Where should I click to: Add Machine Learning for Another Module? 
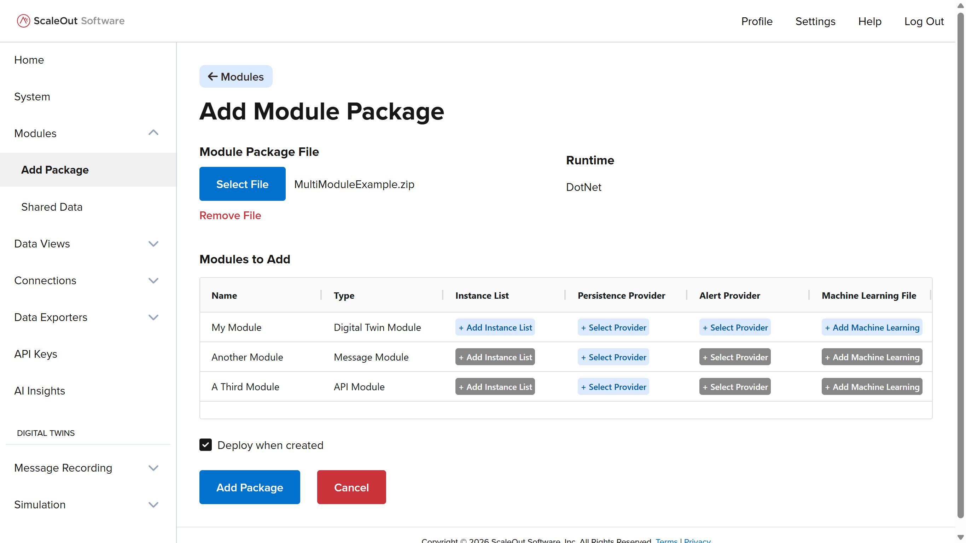click(x=872, y=357)
